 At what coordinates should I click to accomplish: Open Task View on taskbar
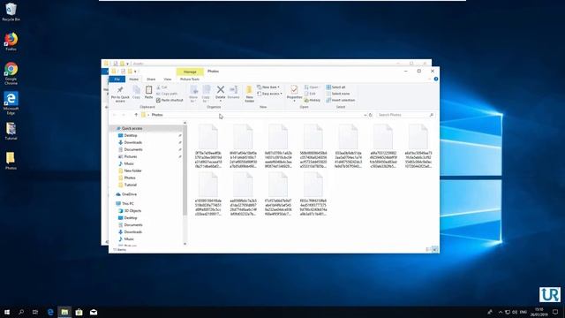(x=35, y=312)
